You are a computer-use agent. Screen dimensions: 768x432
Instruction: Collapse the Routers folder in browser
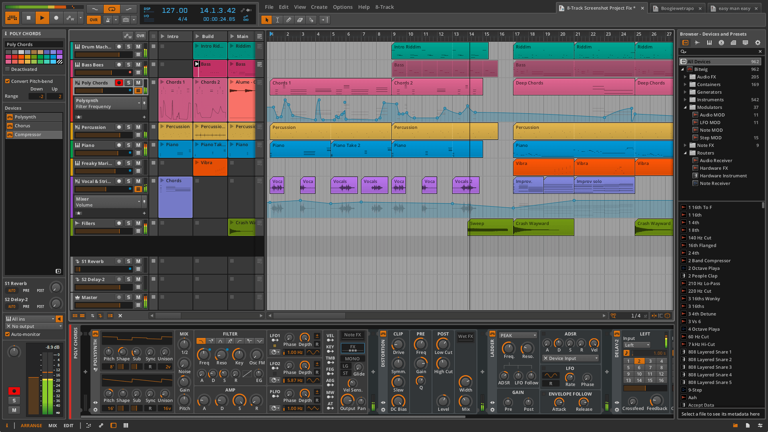coord(685,153)
